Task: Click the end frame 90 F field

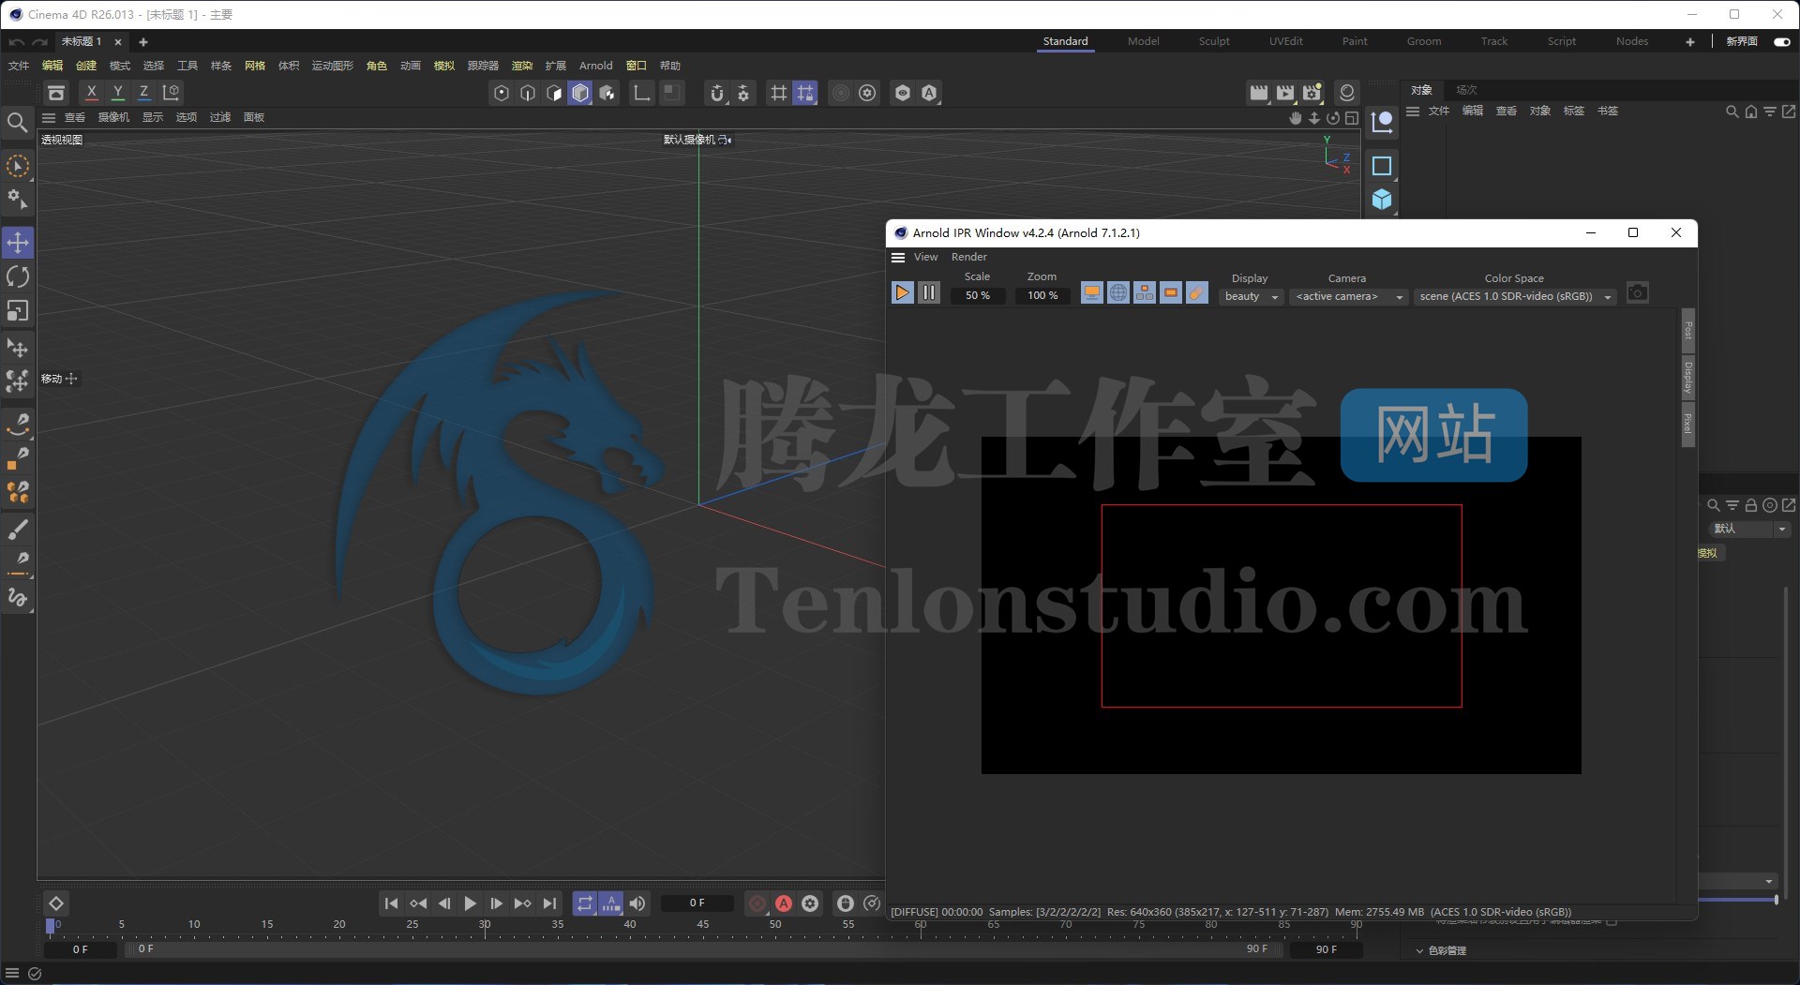Action: click(1326, 949)
